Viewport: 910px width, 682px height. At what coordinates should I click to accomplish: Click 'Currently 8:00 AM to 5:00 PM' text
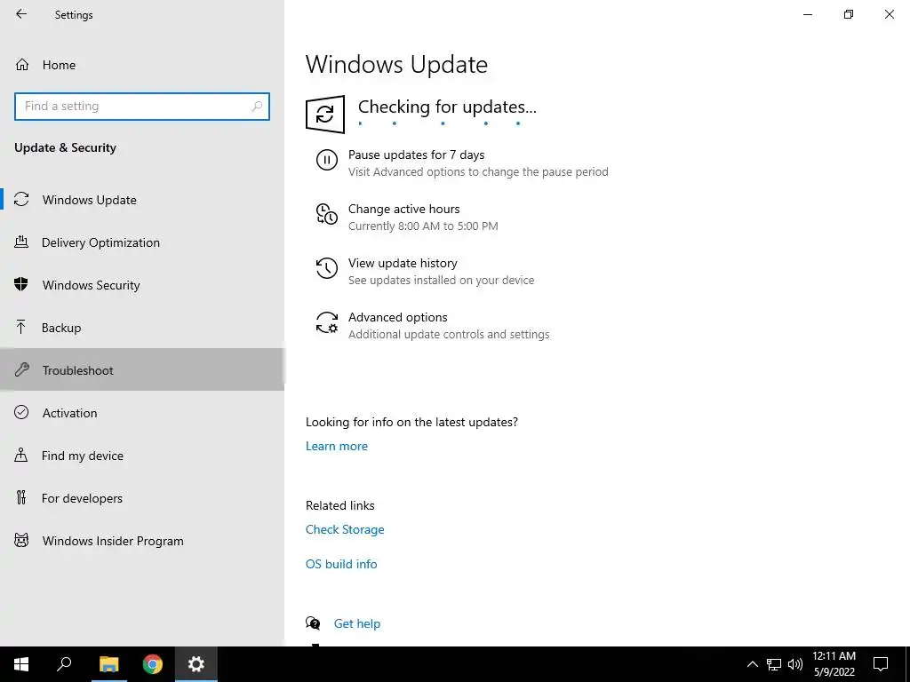(x=423, y=226)
